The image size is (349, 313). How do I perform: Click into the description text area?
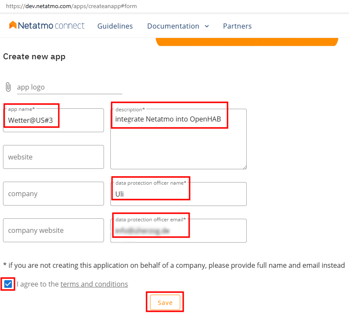point(179,139)
